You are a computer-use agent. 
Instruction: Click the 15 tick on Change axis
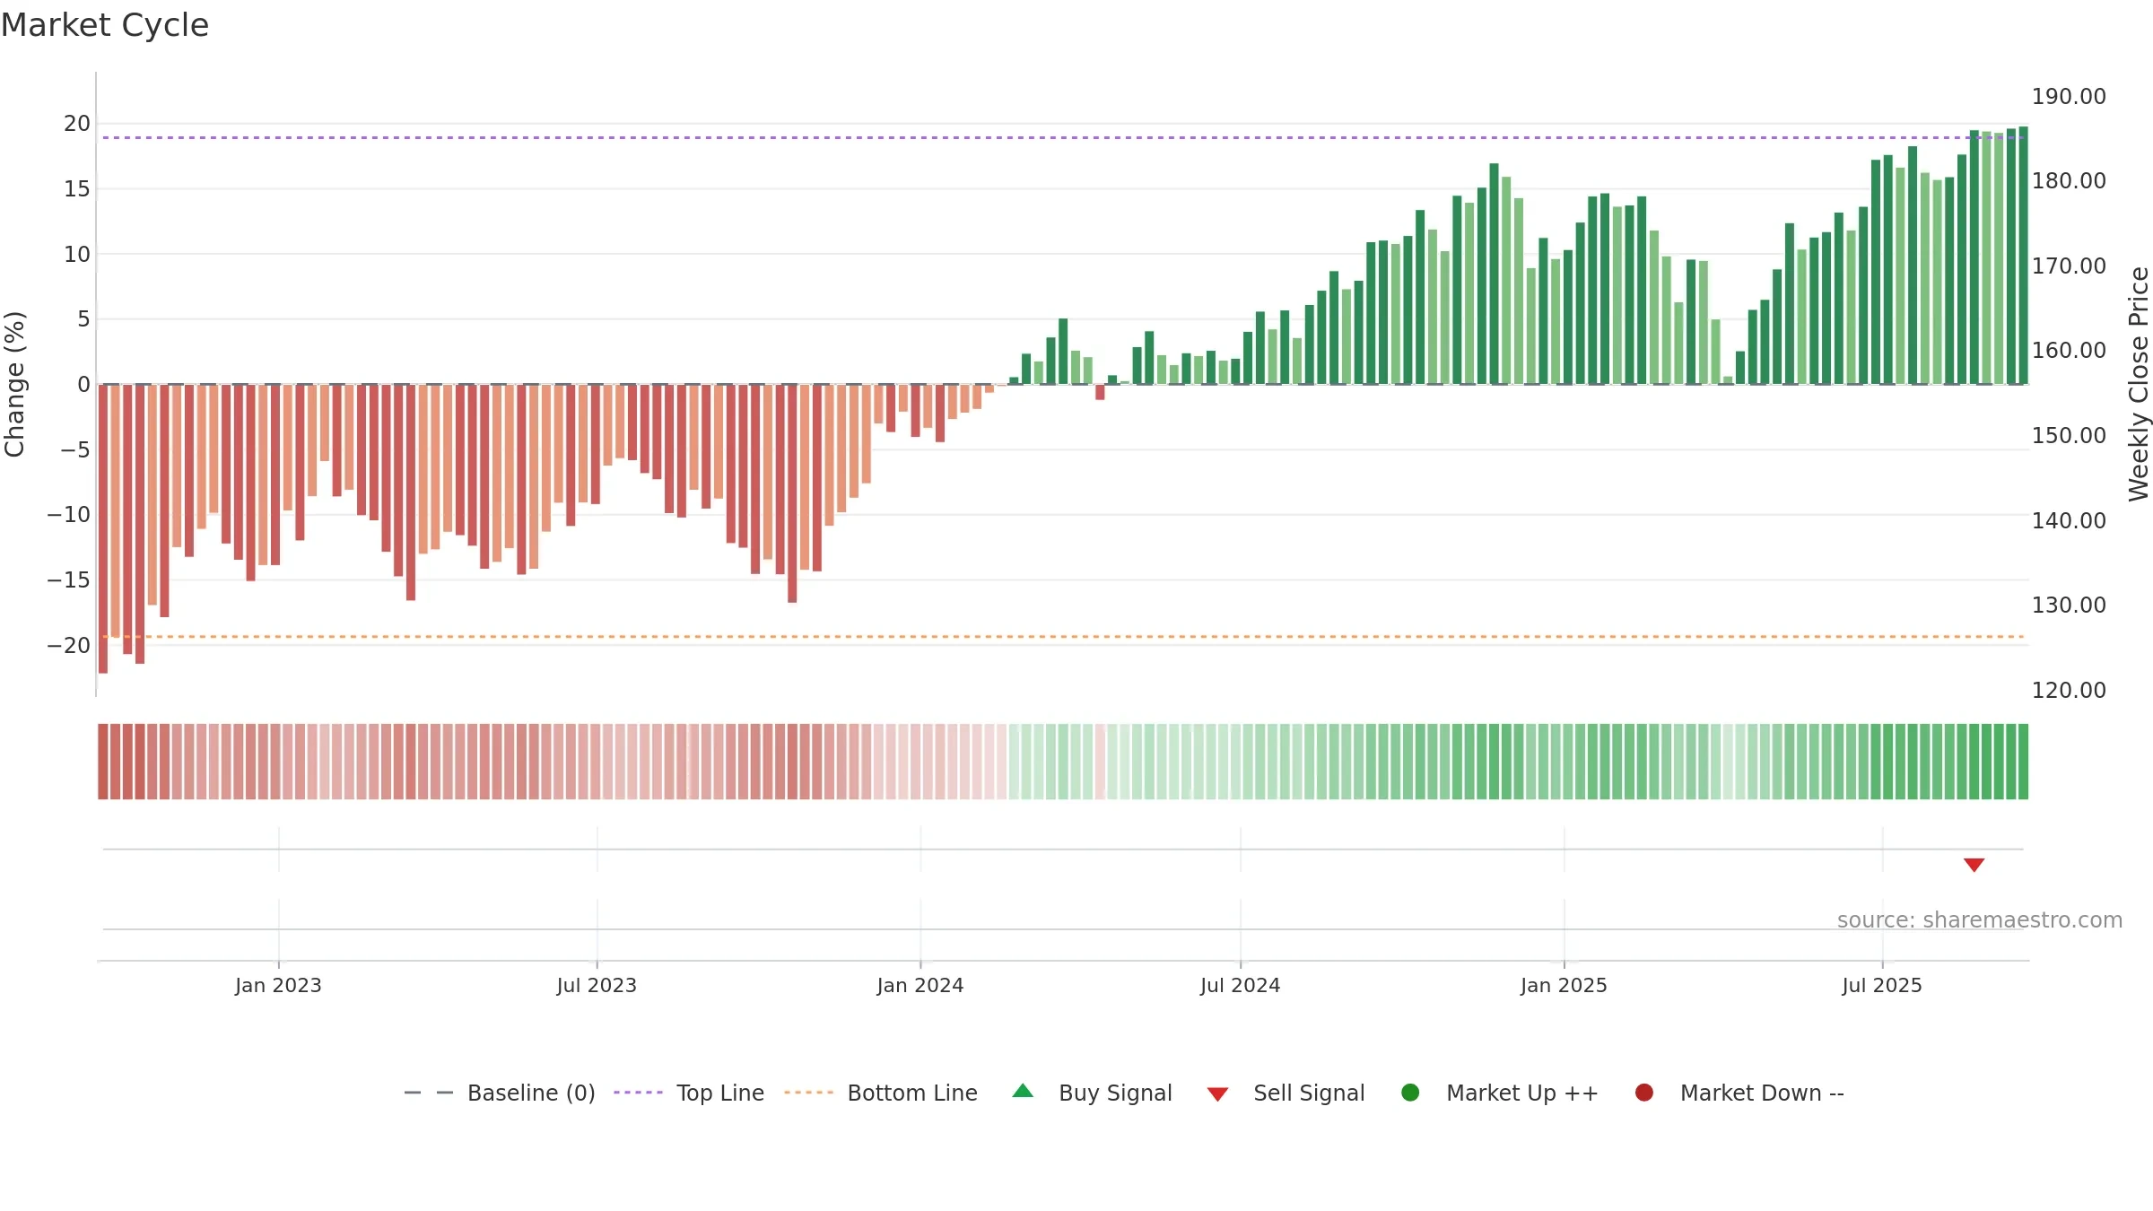coord(77,189)
